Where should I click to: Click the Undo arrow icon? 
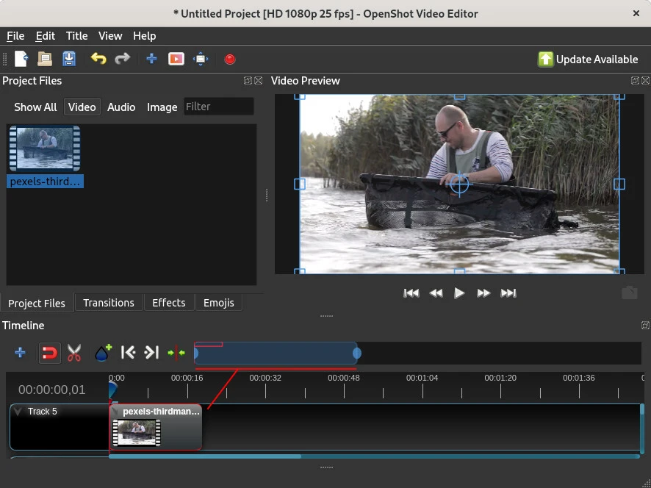[x=98, y=59]
